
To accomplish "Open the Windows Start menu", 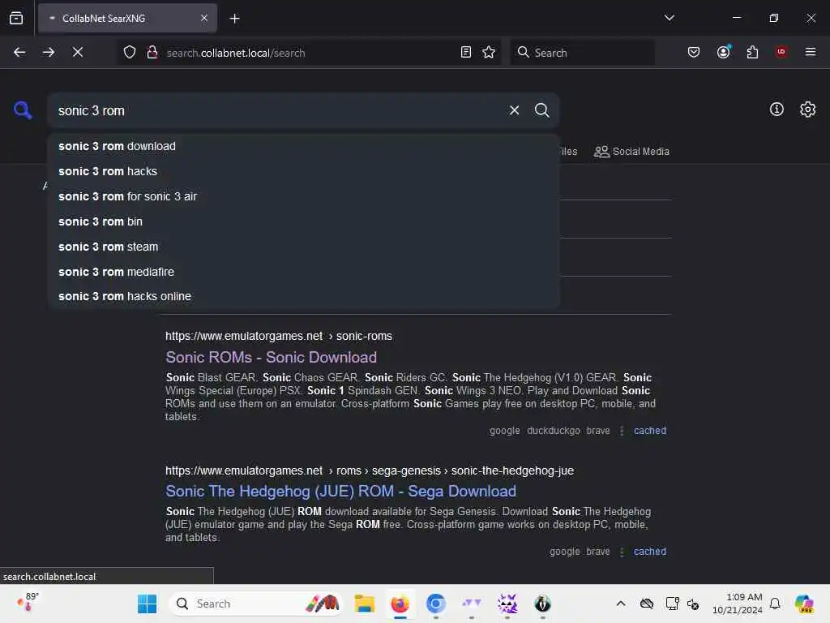I will pyautogui.click(x=148, y=604).
